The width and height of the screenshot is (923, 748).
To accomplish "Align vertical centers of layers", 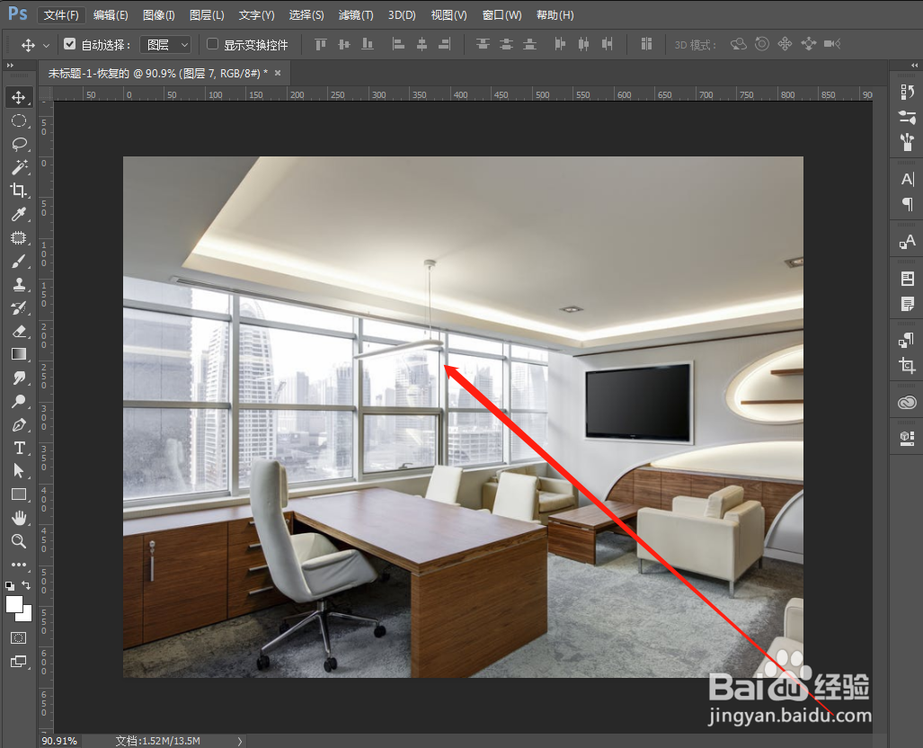I will click(x=344, y=44).
